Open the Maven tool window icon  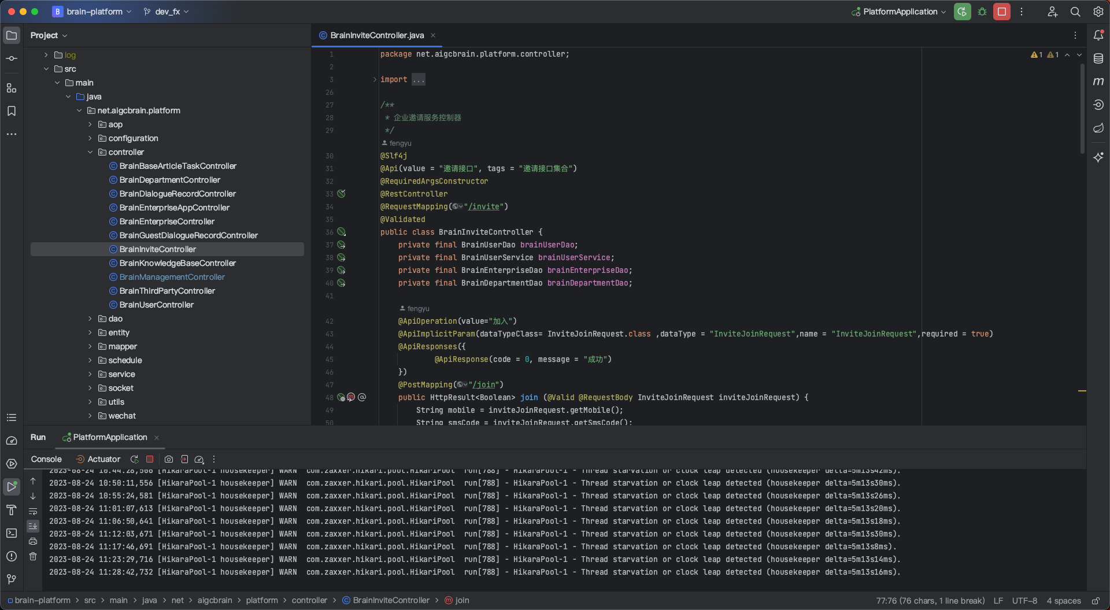[1098, 82]
